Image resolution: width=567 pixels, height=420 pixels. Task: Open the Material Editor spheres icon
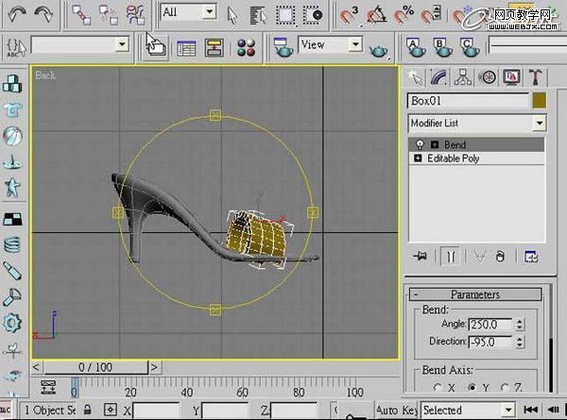(247, 48)
